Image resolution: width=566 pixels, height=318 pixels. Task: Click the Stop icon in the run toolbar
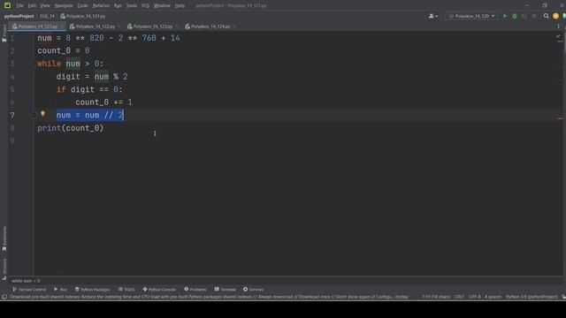534,16
